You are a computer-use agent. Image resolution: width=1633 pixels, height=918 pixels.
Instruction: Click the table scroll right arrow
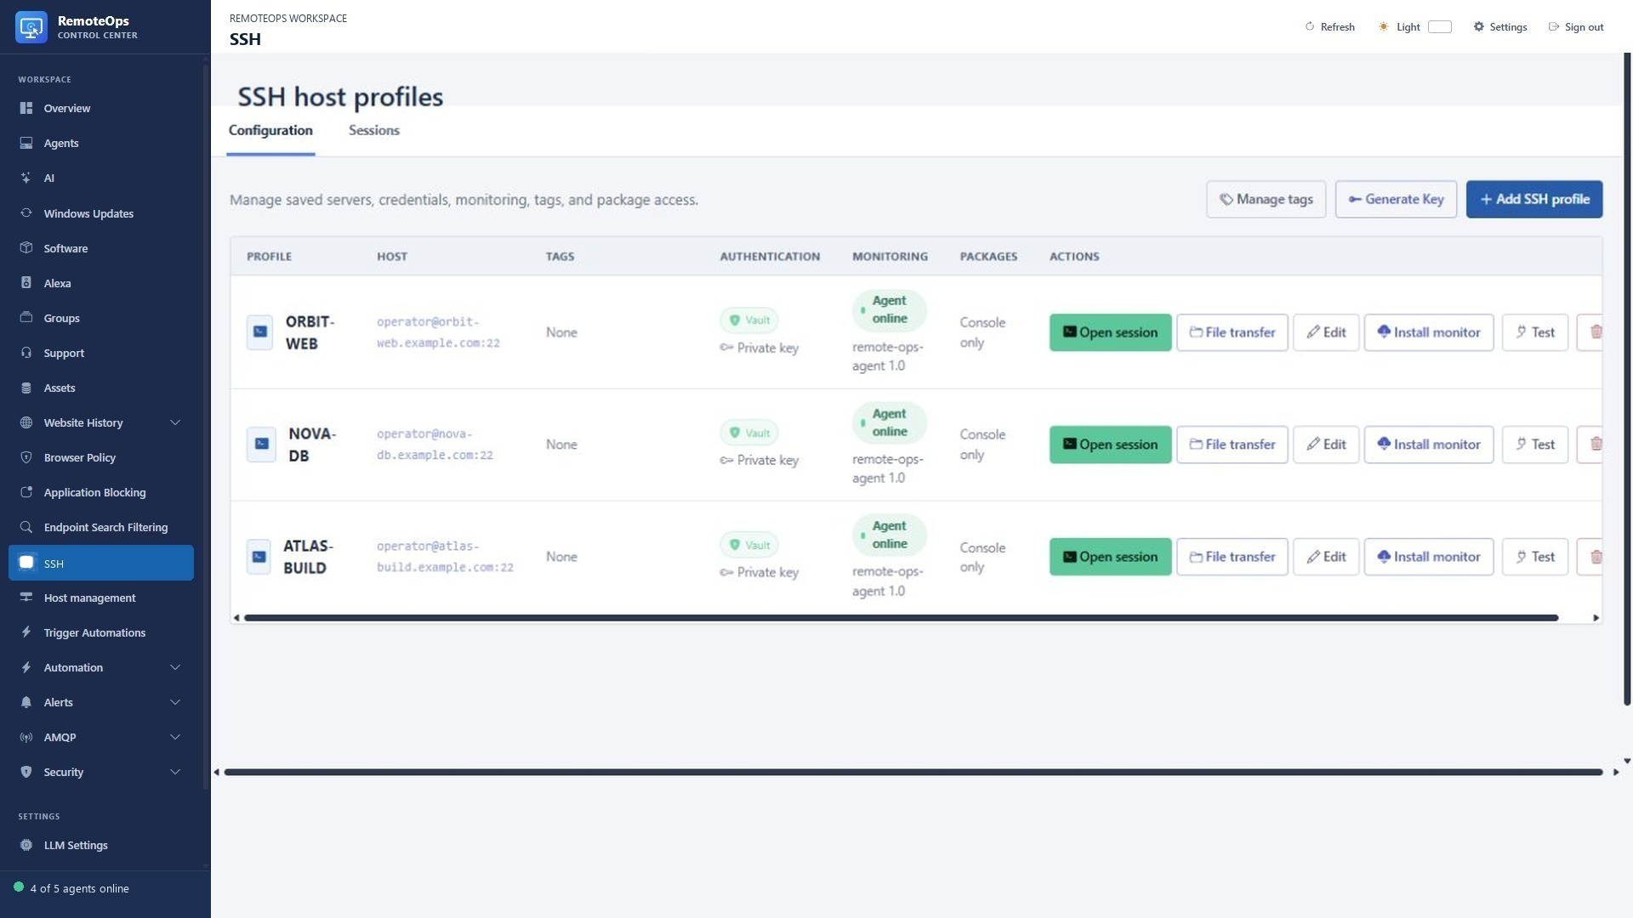(1596, 618)
